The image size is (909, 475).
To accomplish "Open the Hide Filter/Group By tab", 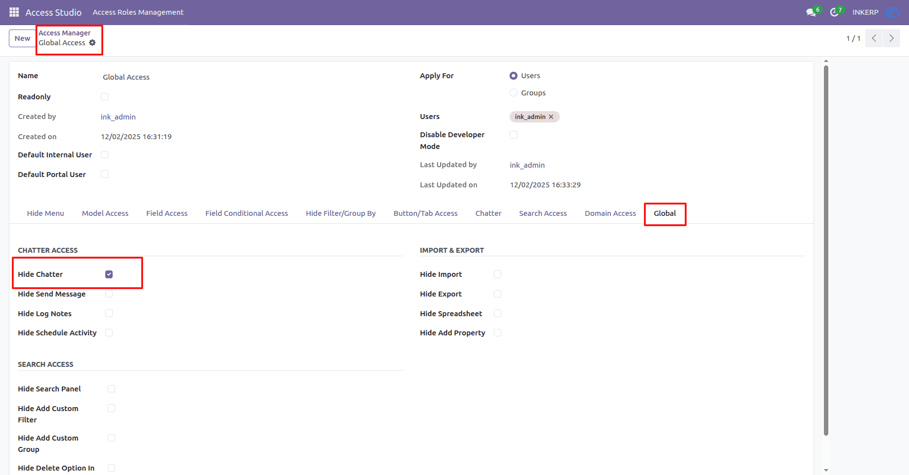I will coord(341,213).
